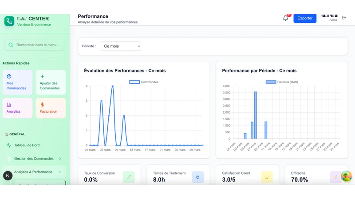This screenshot has width=355, height=199.
Task: Click the Exporter button
Action: tap(305, 18)
